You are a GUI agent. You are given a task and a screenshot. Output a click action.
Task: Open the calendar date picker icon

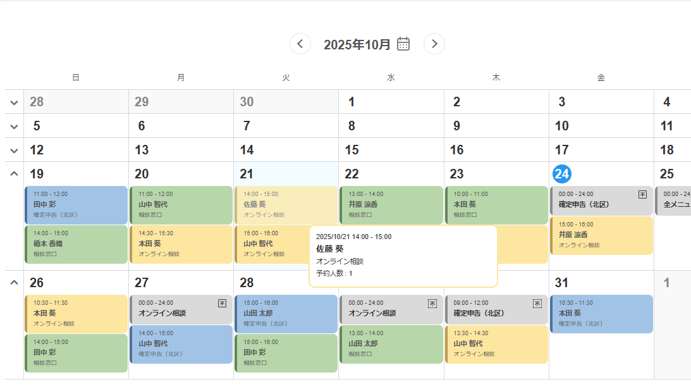coord(403,44)
